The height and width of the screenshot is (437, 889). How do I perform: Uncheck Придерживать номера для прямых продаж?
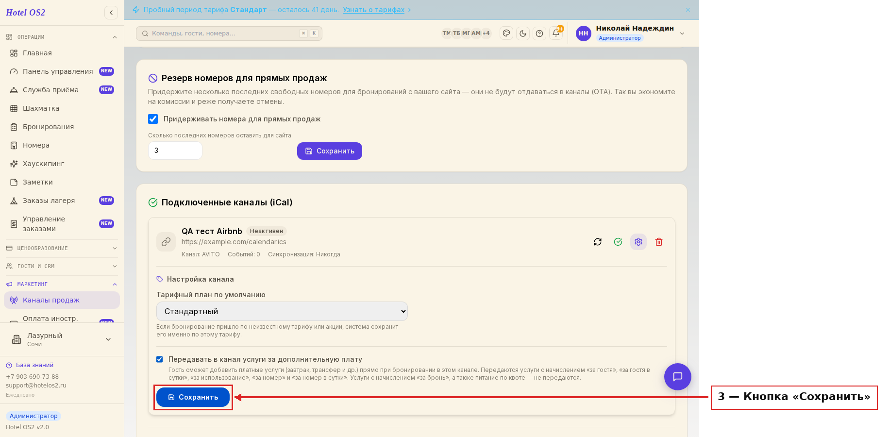click(153, 119)
